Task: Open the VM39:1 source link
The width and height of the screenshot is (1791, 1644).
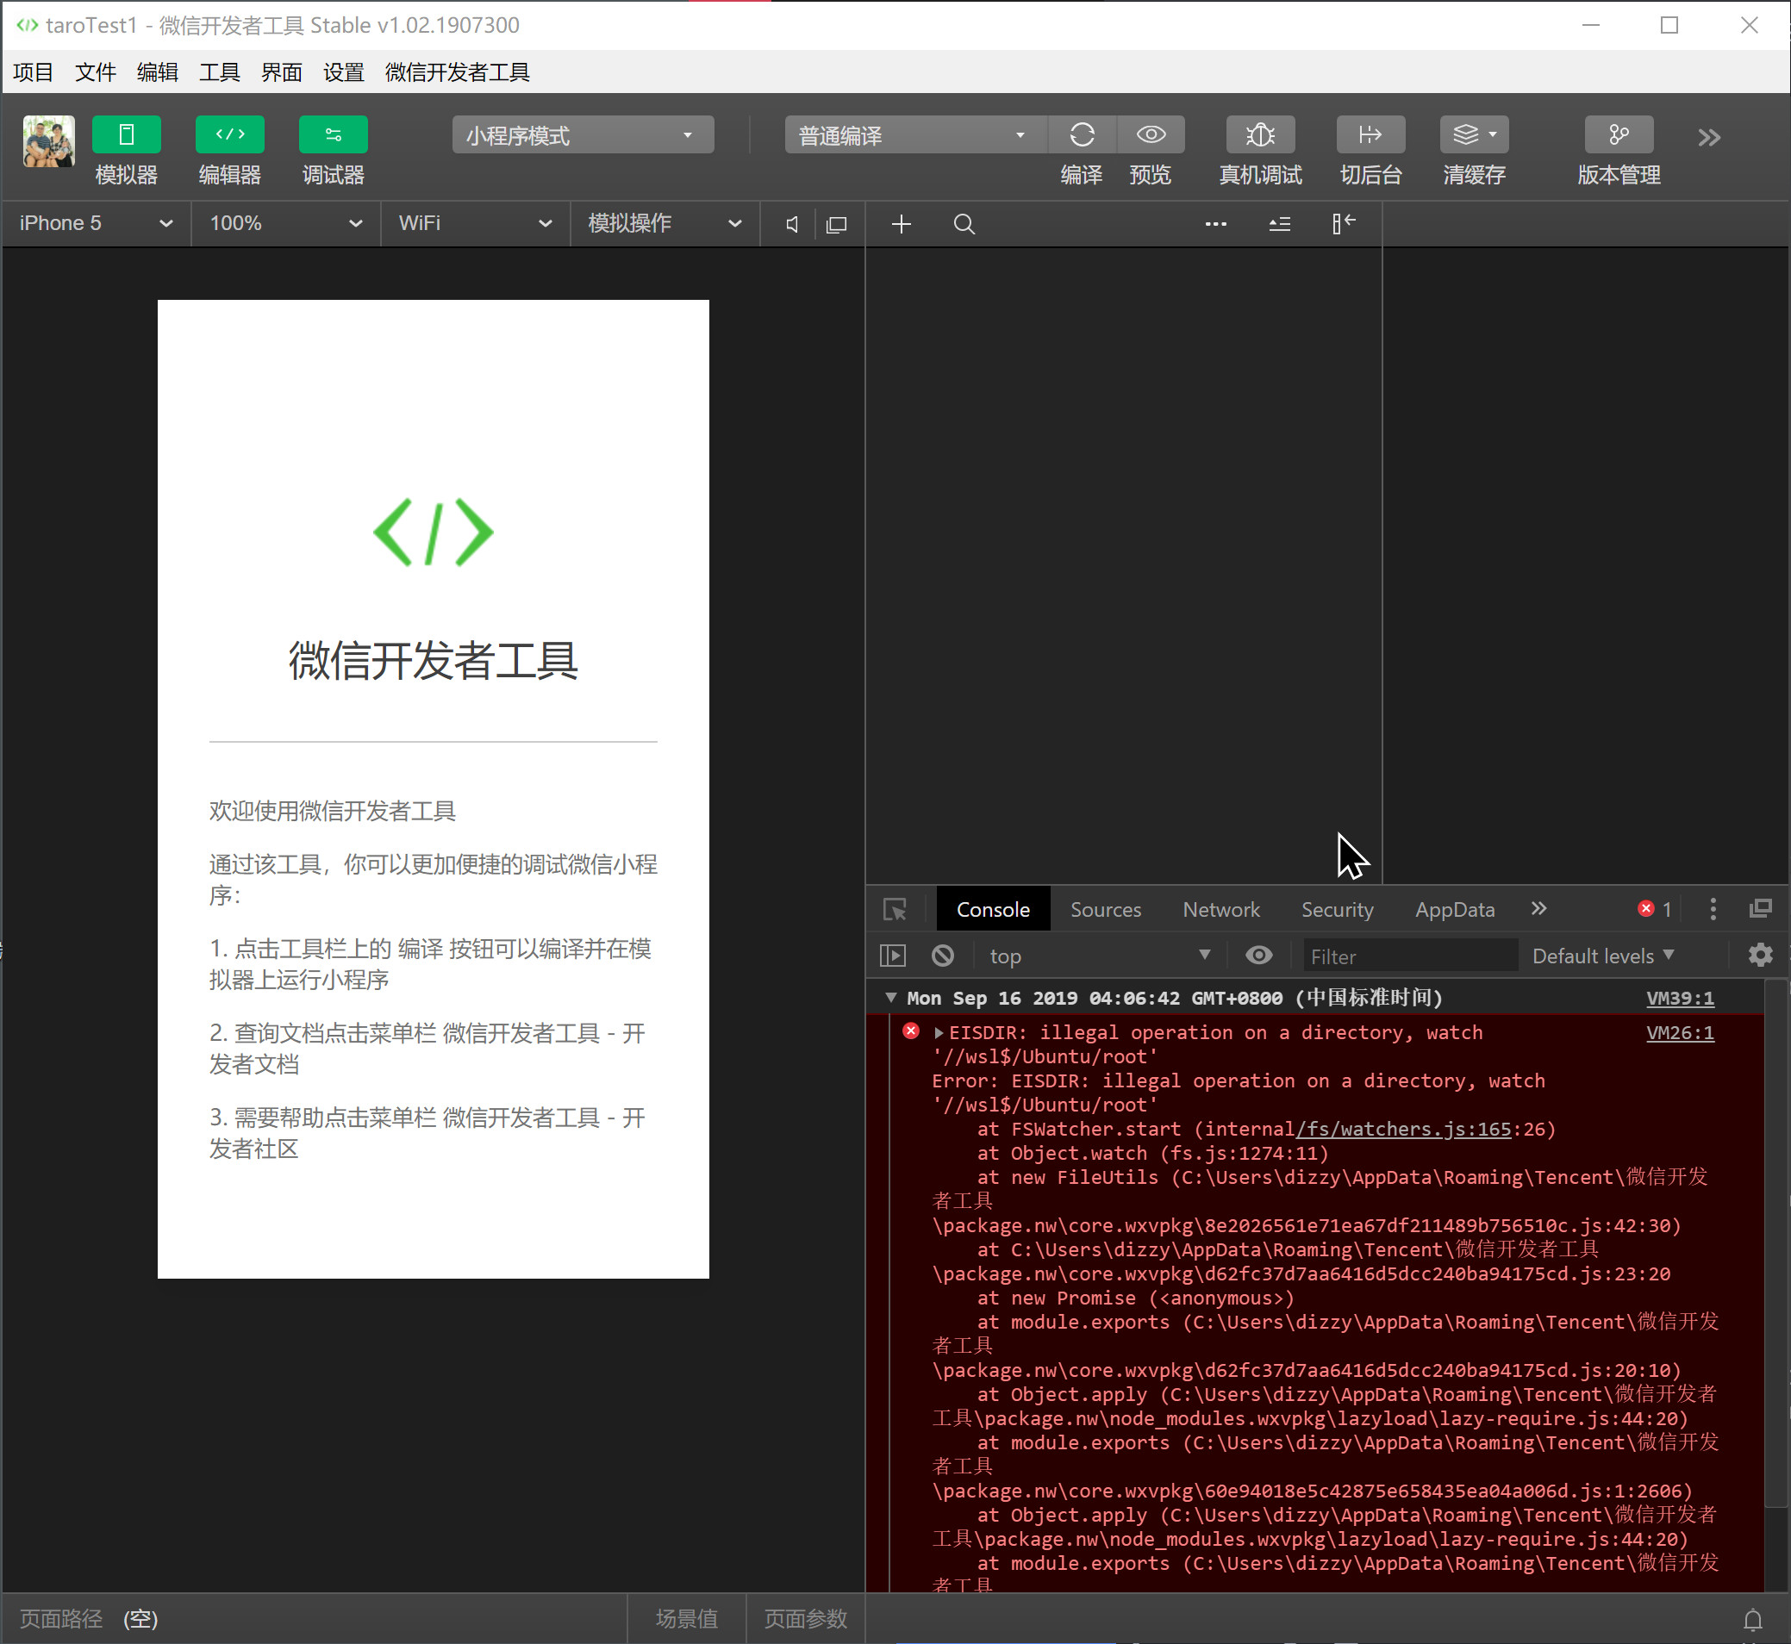Action: (x=1680, y=998)
